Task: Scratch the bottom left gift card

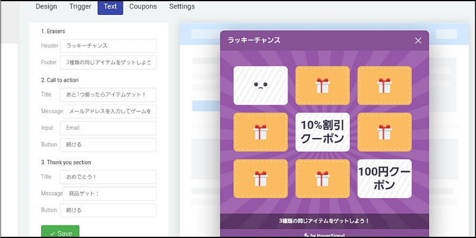Action: (x=261, y=178)
